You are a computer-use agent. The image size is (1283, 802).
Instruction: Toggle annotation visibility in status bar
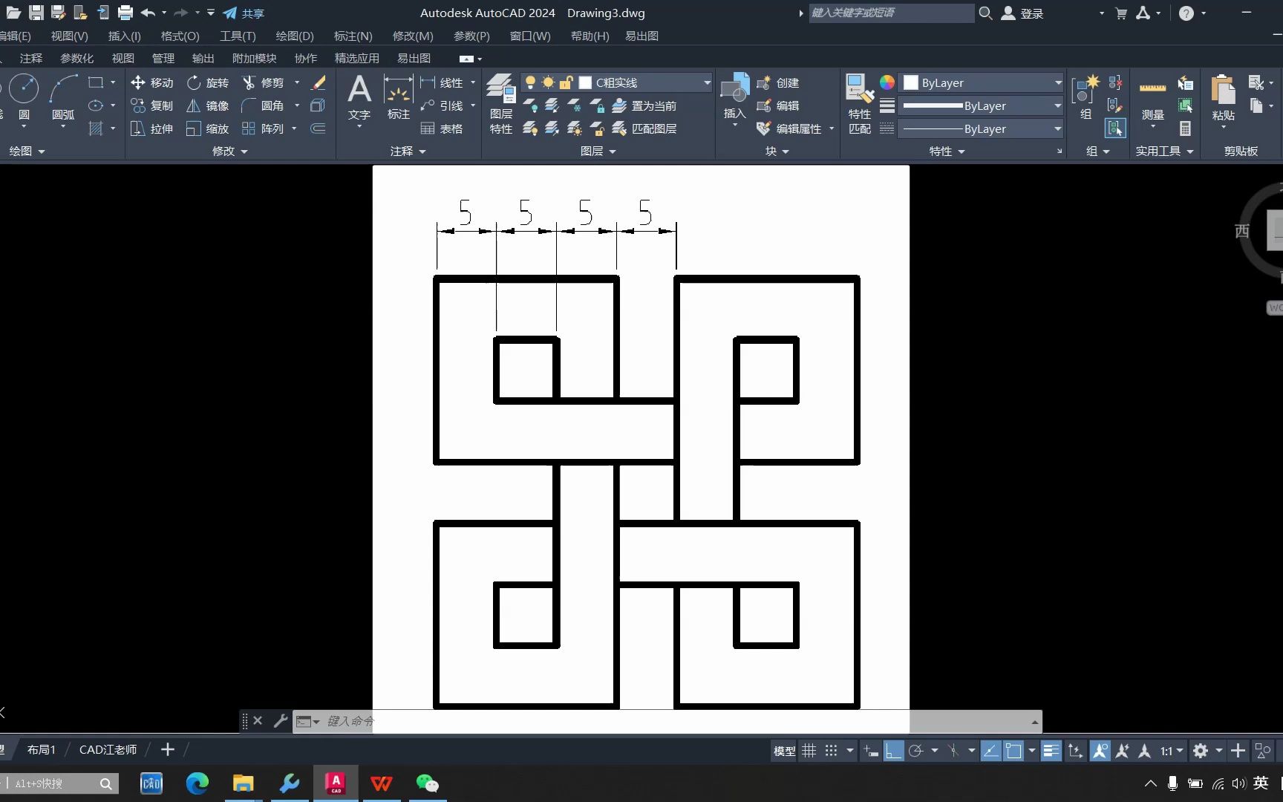(1100, 751)
